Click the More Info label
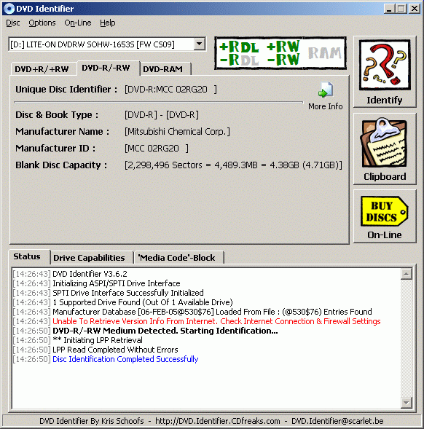 tap(326, 106)
